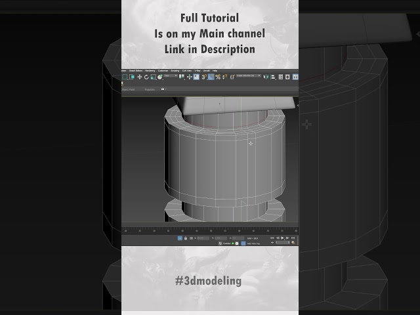
Task: Select the Rectangular Selection Region tool
Action: (125, 77)
